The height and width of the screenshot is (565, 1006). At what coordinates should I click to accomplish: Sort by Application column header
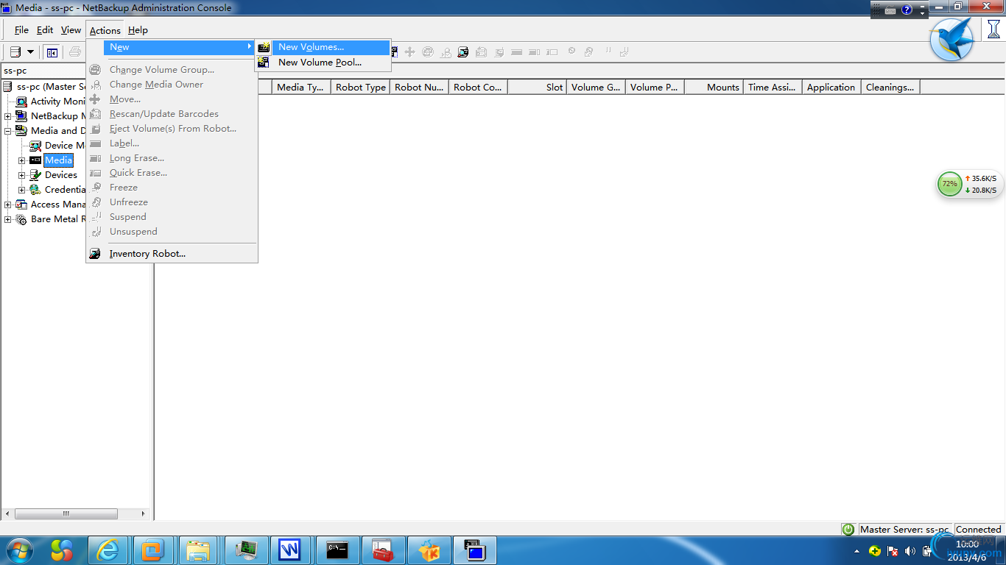(831, 87)
